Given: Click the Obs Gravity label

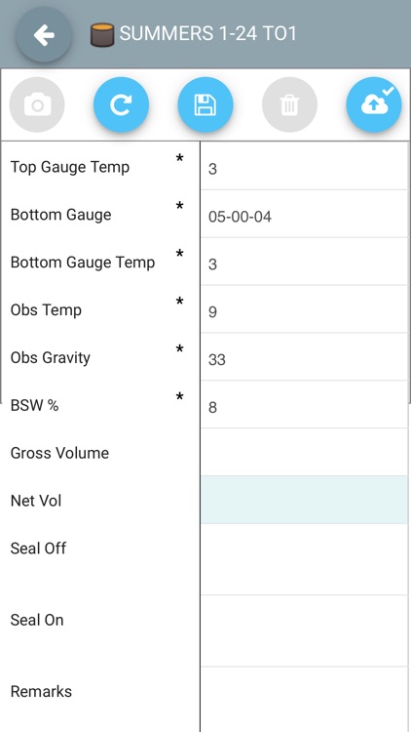Looking at the screenshot, I should pos(51,358).
